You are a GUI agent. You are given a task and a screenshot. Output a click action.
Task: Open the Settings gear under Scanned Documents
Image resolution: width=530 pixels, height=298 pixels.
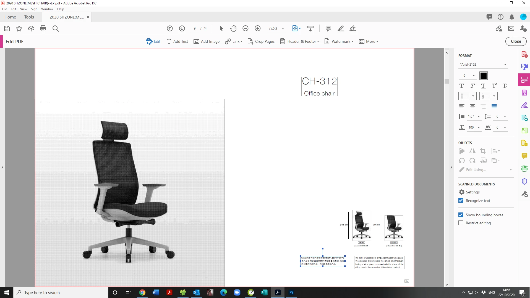[x=462, y=192]
